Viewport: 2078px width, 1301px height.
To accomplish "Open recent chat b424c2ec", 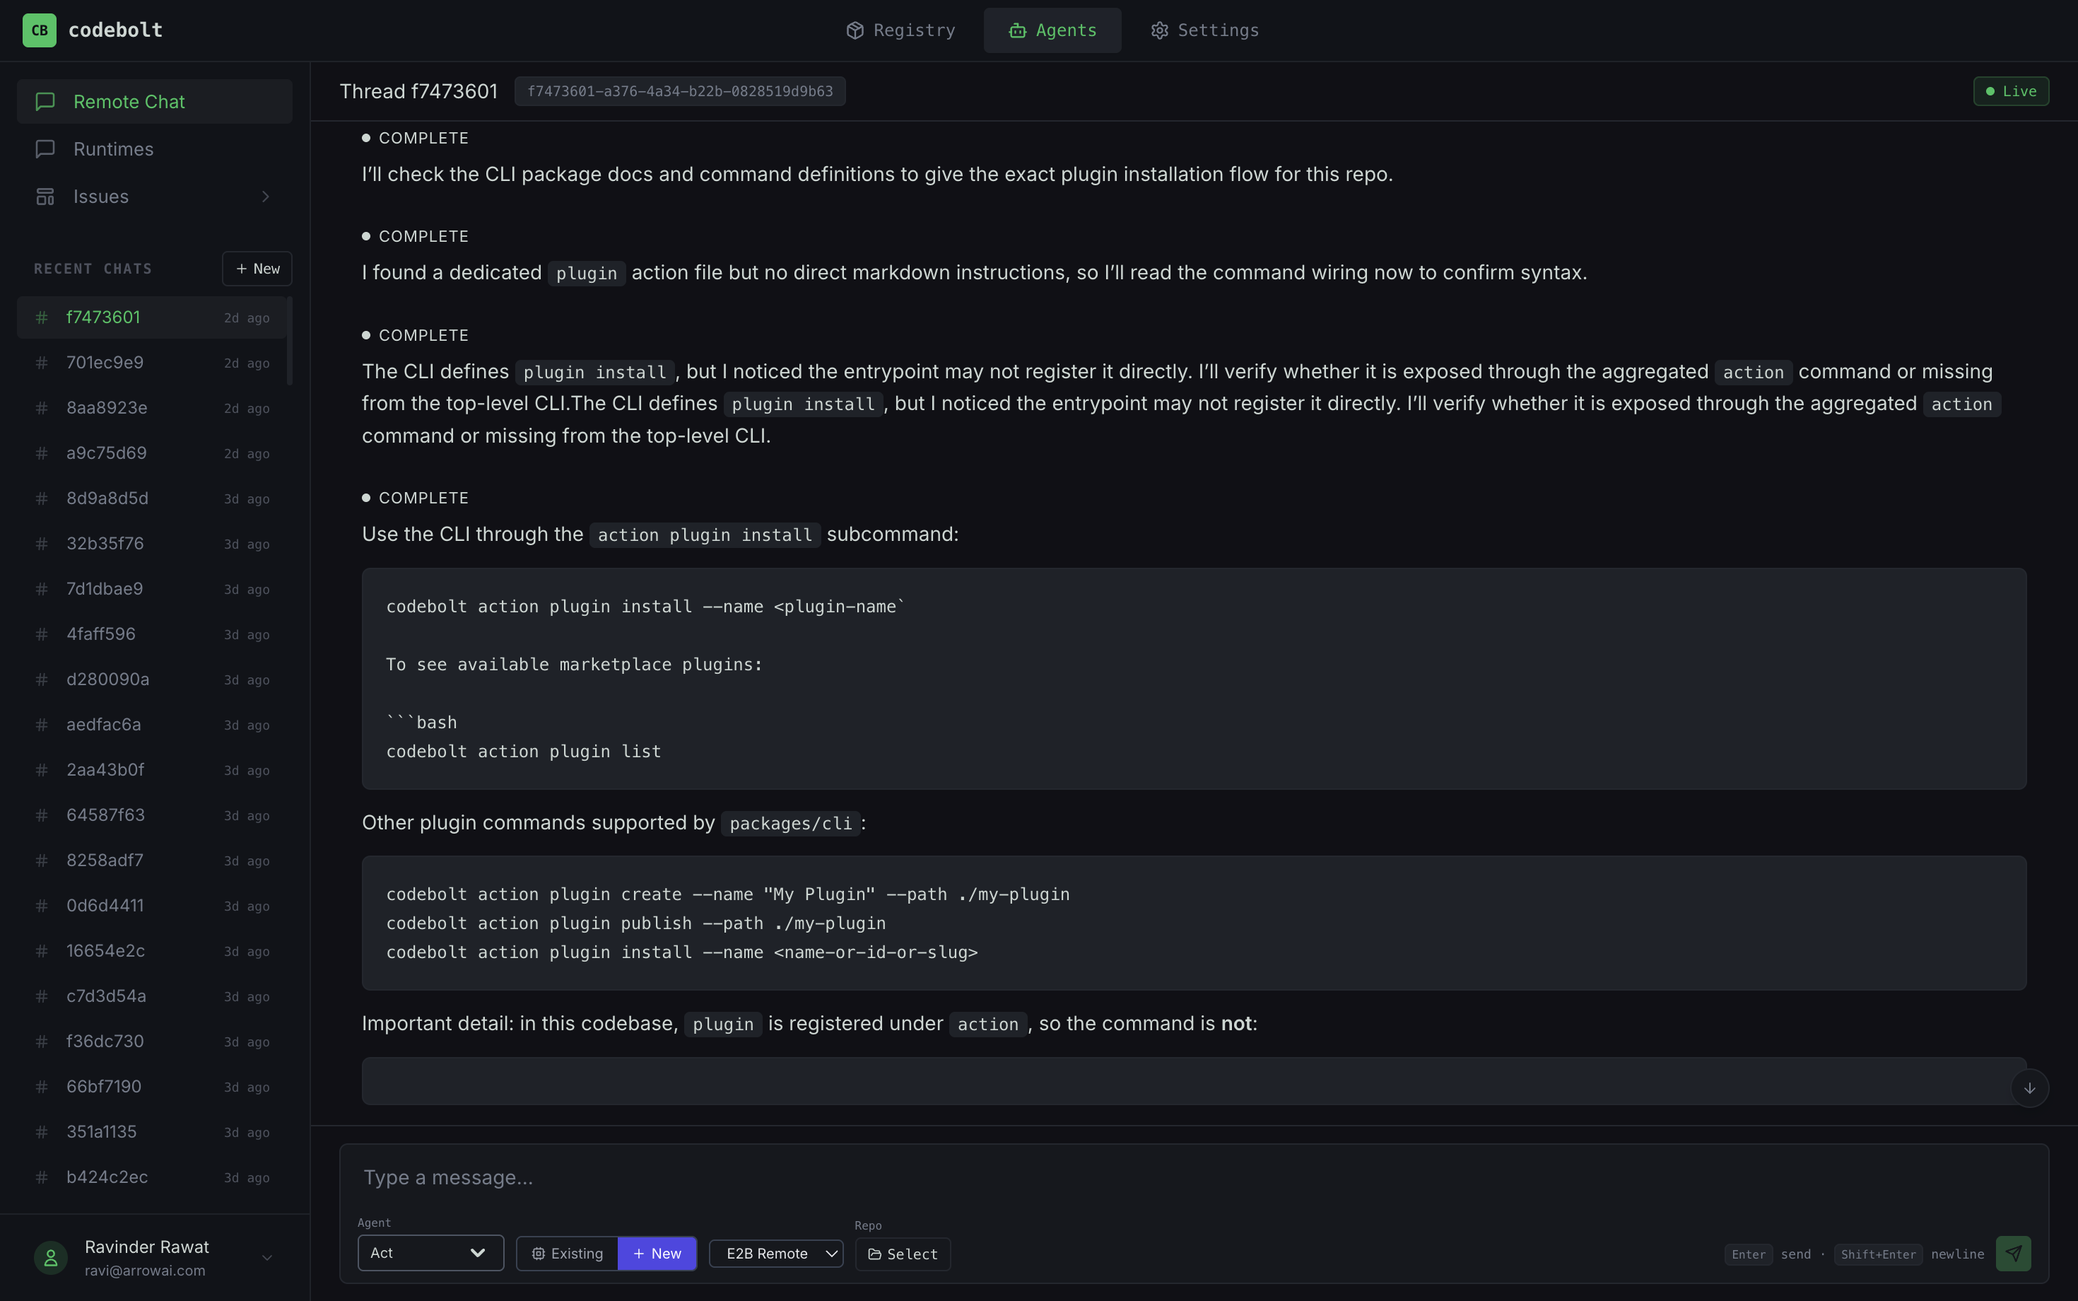I will (x=151, y=1177).
